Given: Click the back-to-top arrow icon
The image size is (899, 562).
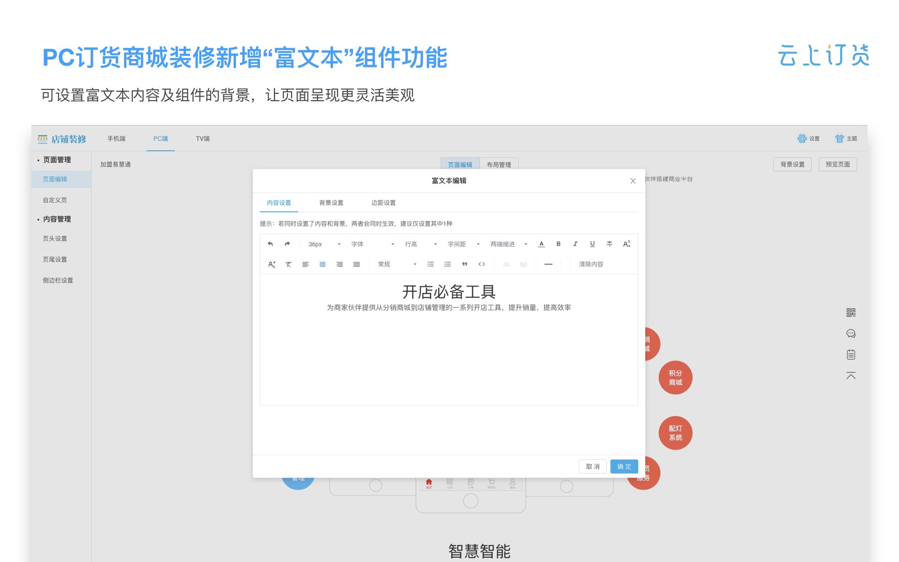Looking at the screenshot, I should click(x=851, y=376).
